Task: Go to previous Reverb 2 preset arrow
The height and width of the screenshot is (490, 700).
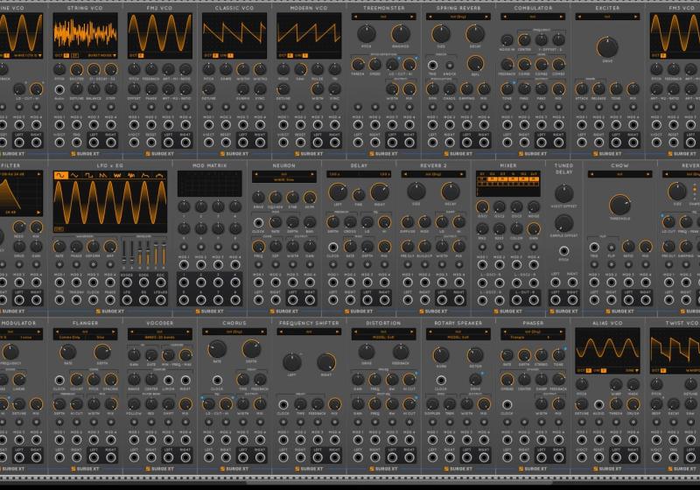Action: (405, 174)
